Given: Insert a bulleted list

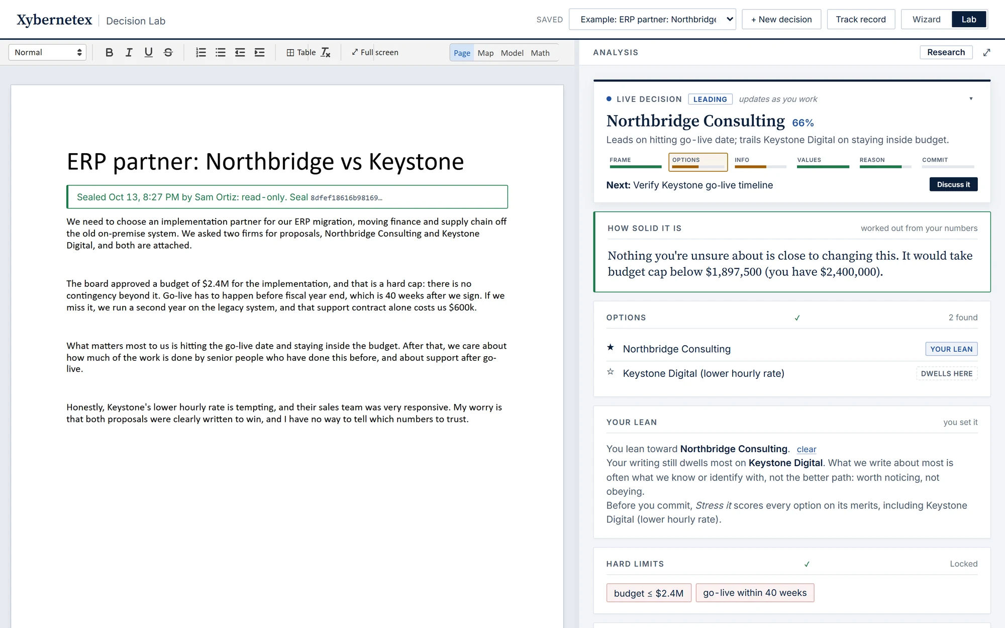Looking at the screenshot, I should click(220, 52).
